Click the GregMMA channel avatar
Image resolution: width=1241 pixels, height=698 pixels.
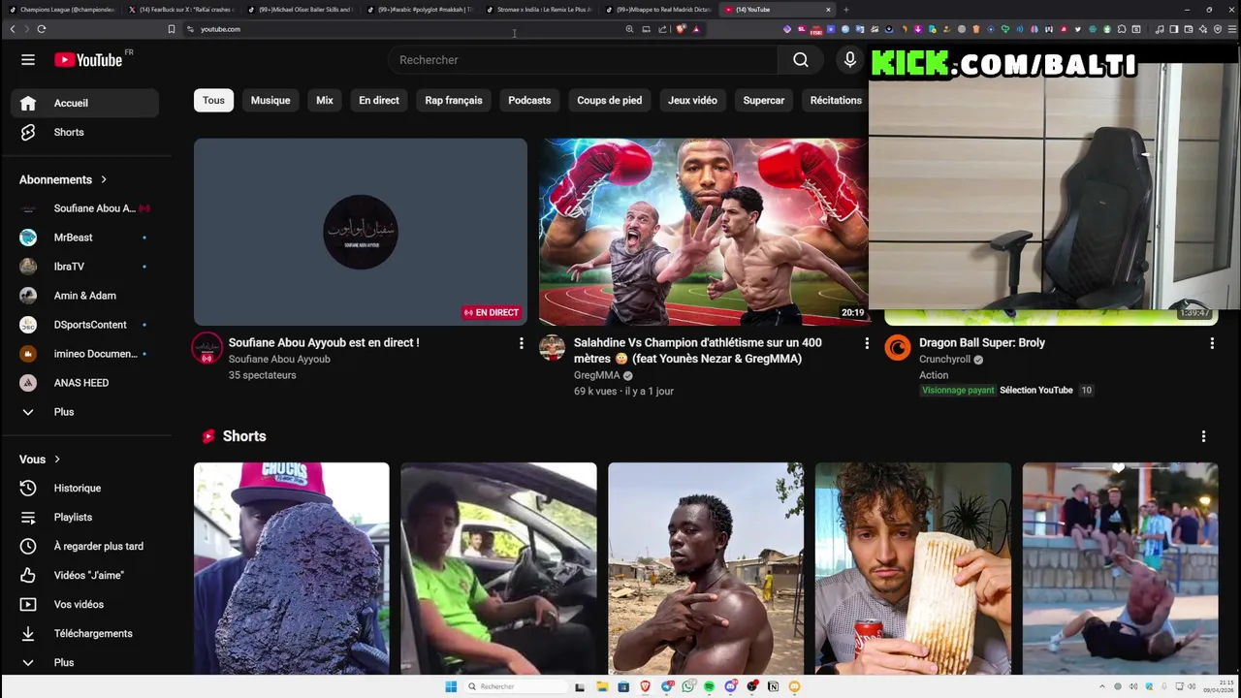click(x=552, y=348)
